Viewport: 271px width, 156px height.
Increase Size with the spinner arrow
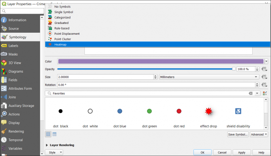tap(155, 76)
